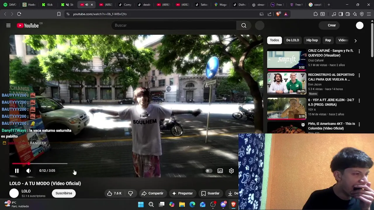374x210 pixels.
Task: Go back in browser history
Action: click(5, 14)
